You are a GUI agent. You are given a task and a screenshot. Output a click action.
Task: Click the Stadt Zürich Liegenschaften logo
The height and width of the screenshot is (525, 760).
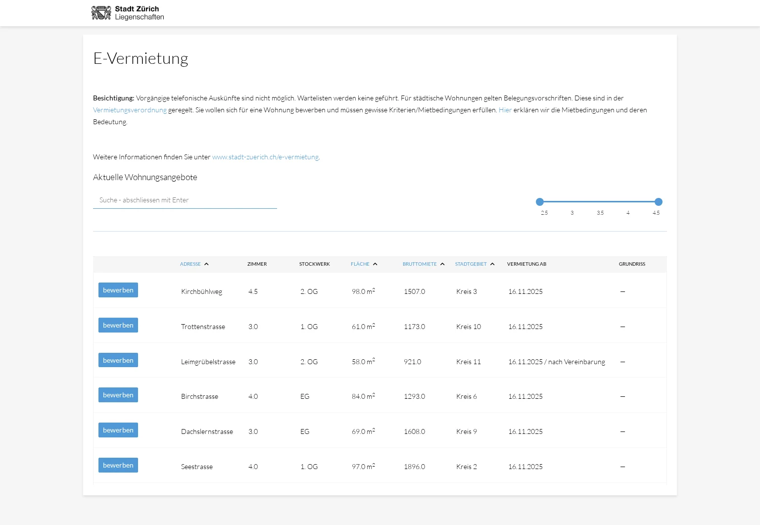pos(128,13)
